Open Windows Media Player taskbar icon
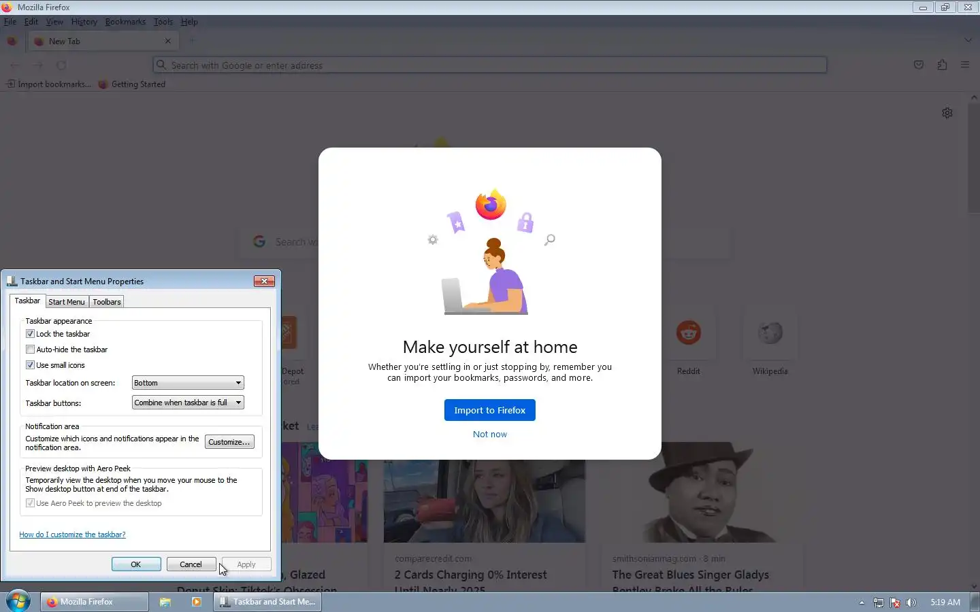 click(196, 602)
